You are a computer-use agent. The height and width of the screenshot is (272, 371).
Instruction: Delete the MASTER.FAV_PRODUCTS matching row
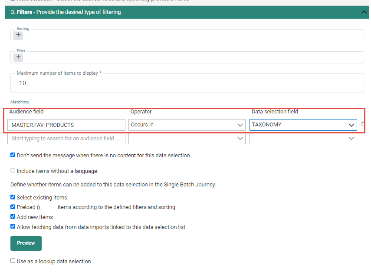point(363,125)
